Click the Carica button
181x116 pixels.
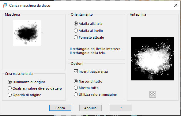point(60,108)
